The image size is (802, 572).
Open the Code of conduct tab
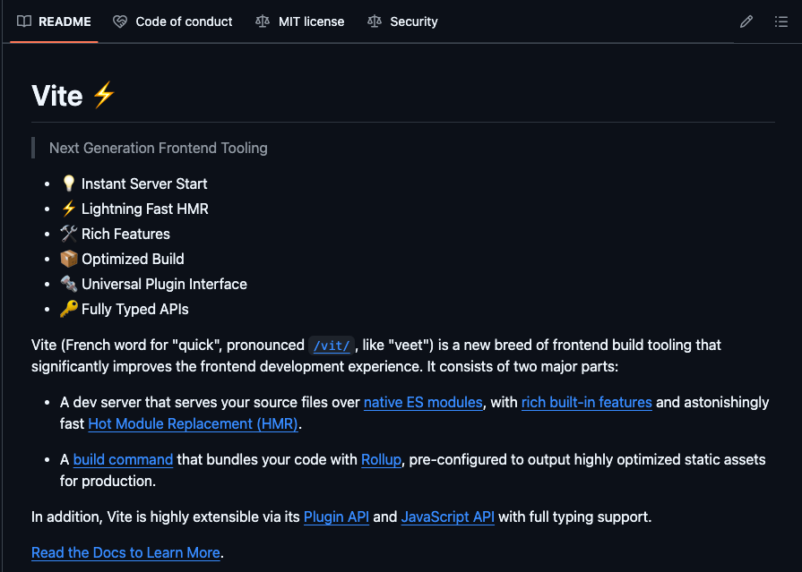184,21
